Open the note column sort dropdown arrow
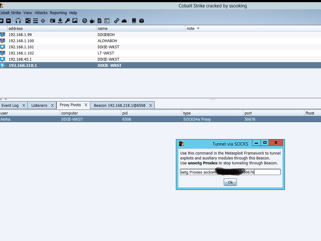The image size is (321, 241). (198, 28)
